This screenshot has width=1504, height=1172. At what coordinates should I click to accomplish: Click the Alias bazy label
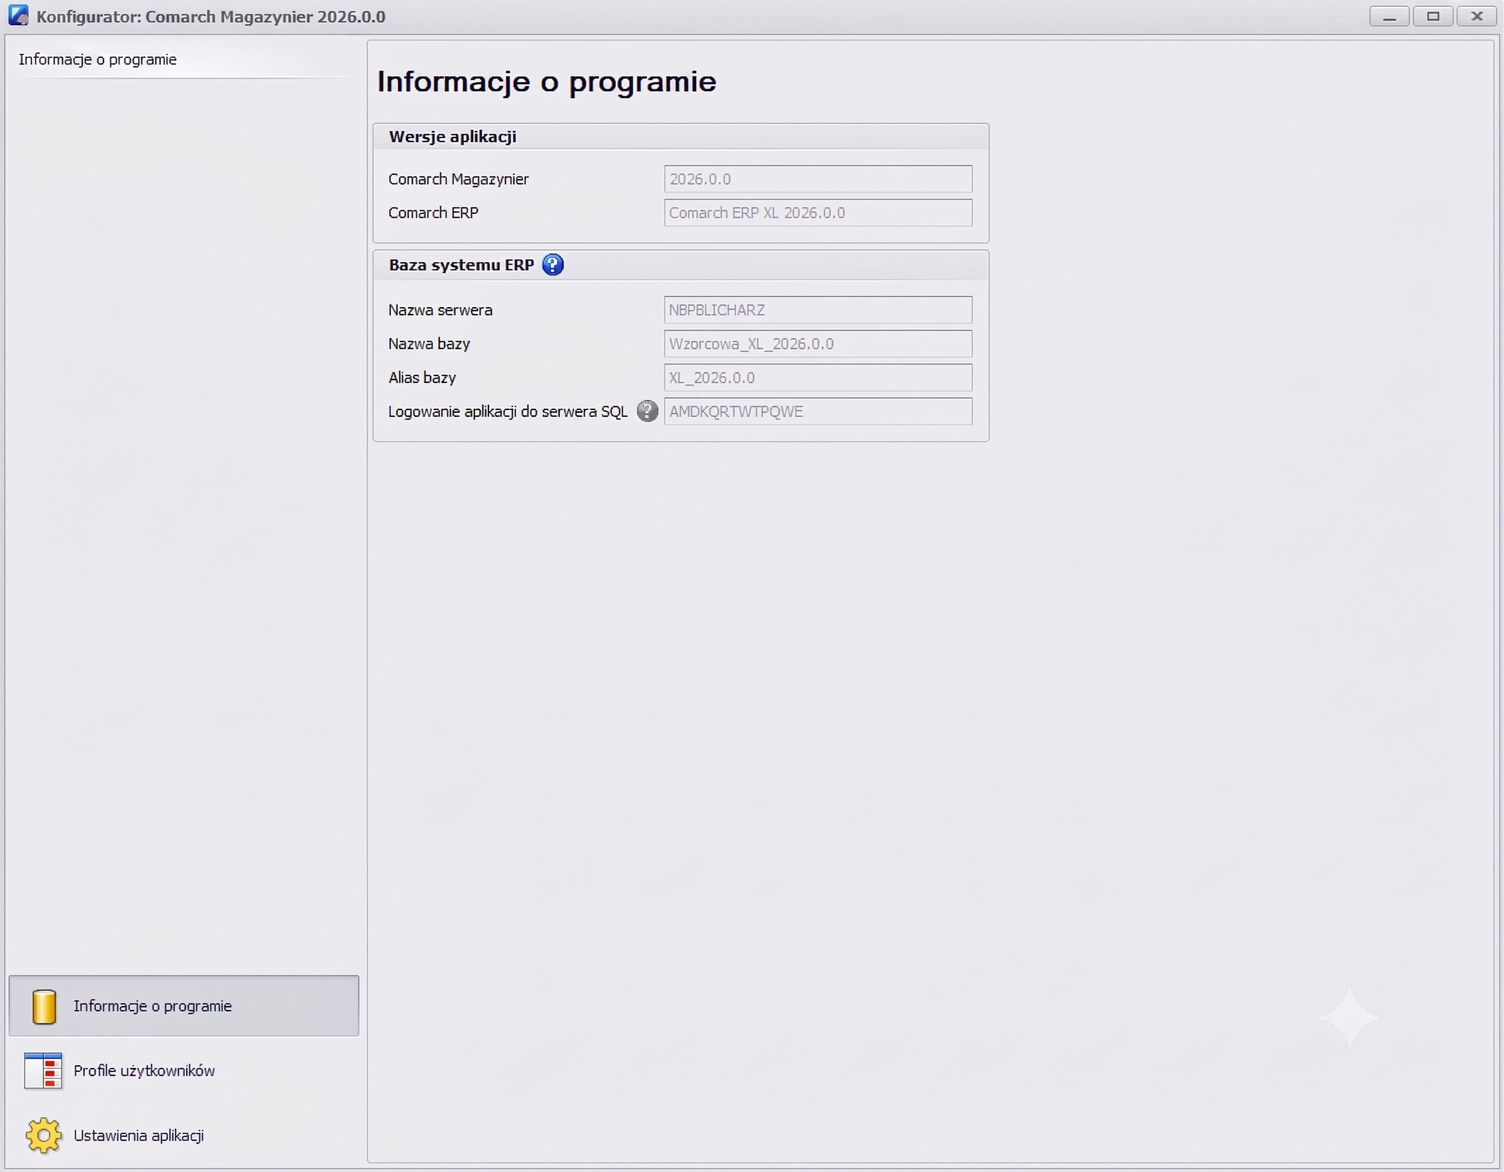tap(422, 377)
